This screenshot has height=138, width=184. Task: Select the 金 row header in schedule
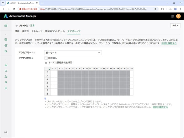click(47, 90)
